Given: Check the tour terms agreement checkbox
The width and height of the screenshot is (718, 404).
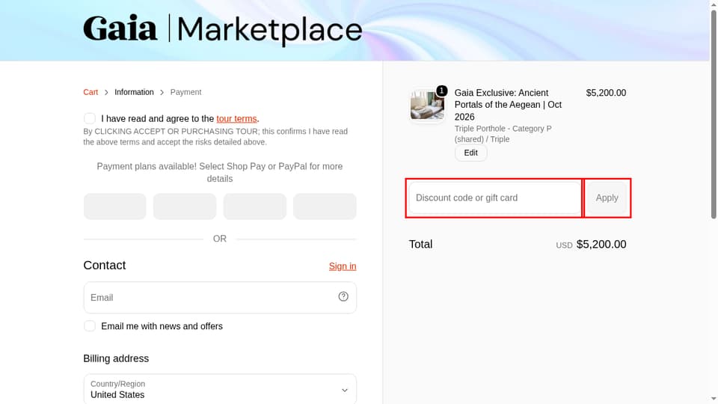Looking at the screenshot, I should point(90,119).
